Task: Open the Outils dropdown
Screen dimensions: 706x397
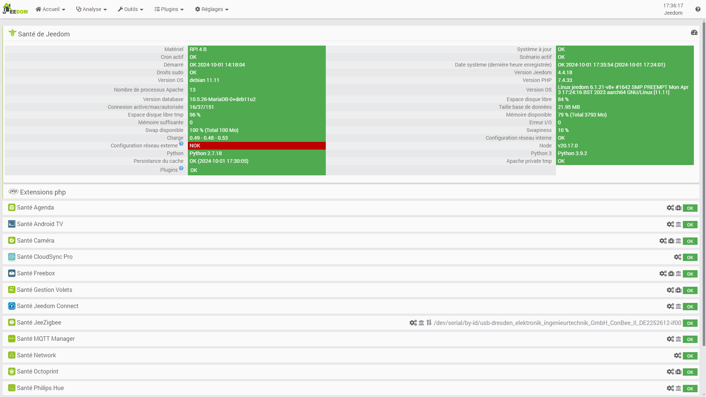Action: (x=131, y=9)
